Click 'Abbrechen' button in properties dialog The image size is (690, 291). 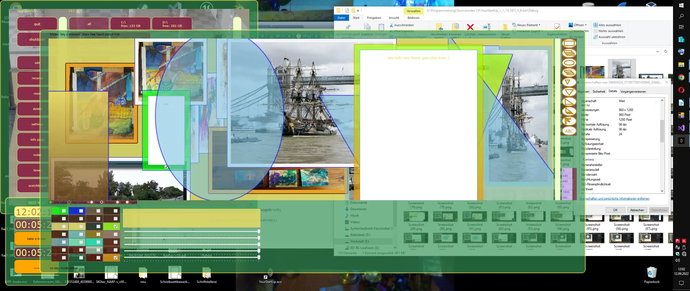pos(637,210)
